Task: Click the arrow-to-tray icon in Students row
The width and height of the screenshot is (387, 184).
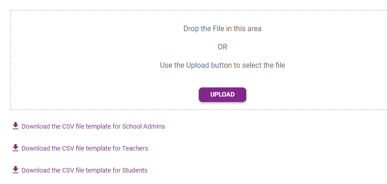Action: [16, 170]
